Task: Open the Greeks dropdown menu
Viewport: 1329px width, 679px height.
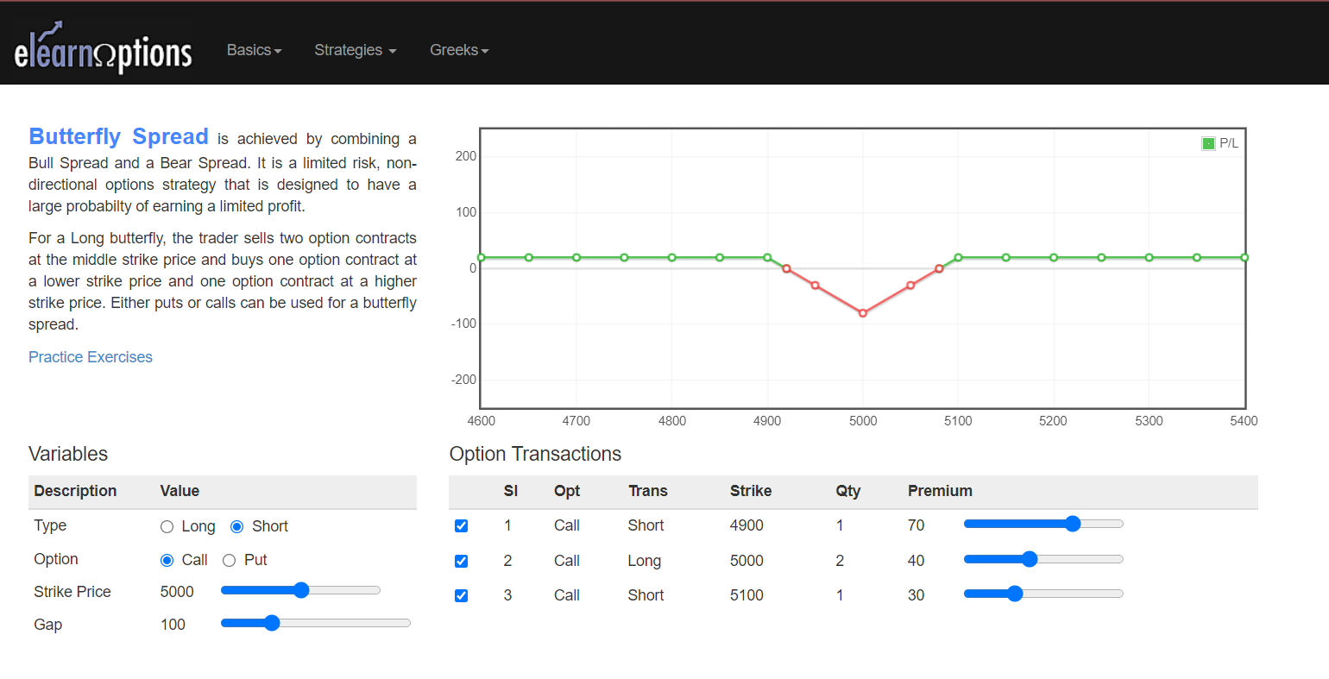Action: tap(459, 50)
